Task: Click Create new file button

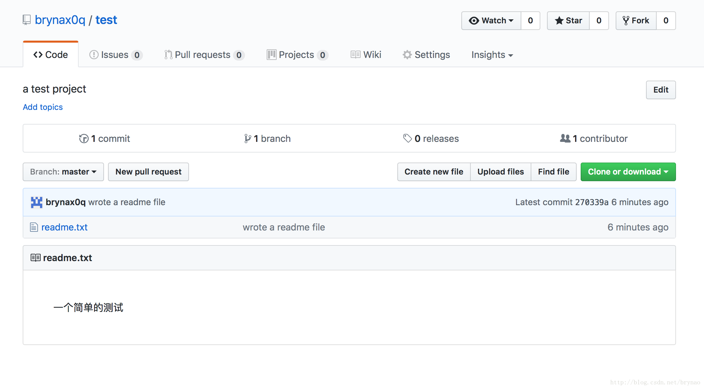Action: [434, 172]
